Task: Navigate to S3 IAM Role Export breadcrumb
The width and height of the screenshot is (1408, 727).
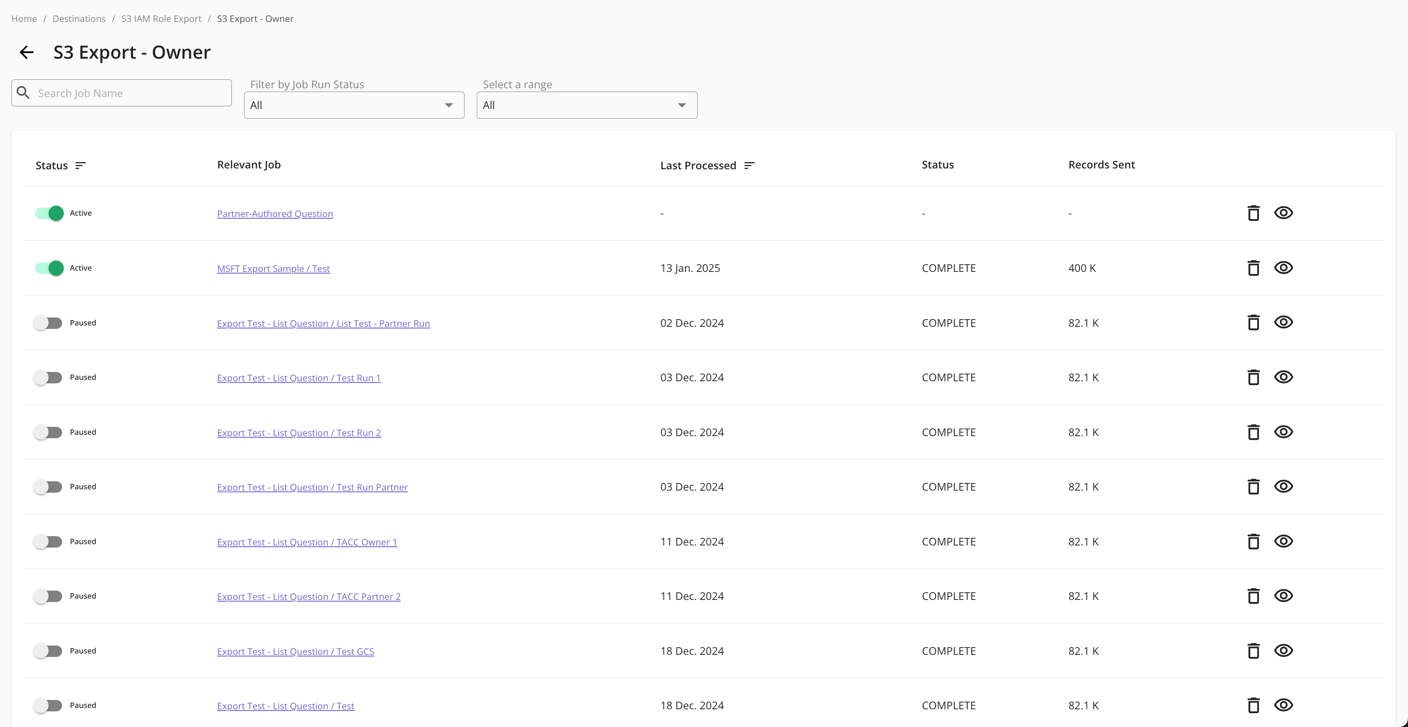Action: point(161,19)
